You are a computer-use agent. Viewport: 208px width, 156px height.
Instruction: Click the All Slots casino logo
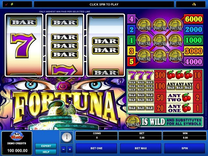click(x=17, y=136)
